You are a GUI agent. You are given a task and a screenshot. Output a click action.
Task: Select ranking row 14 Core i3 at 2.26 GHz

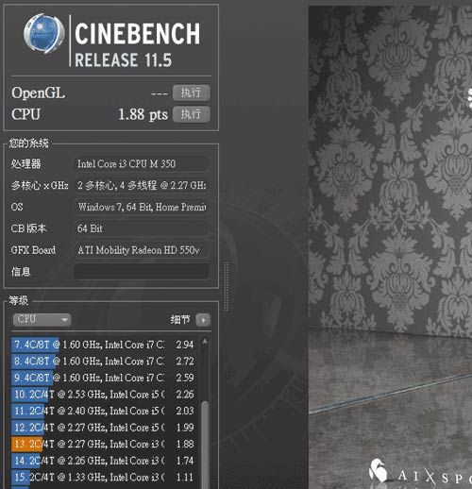click(x=104, y=461)
